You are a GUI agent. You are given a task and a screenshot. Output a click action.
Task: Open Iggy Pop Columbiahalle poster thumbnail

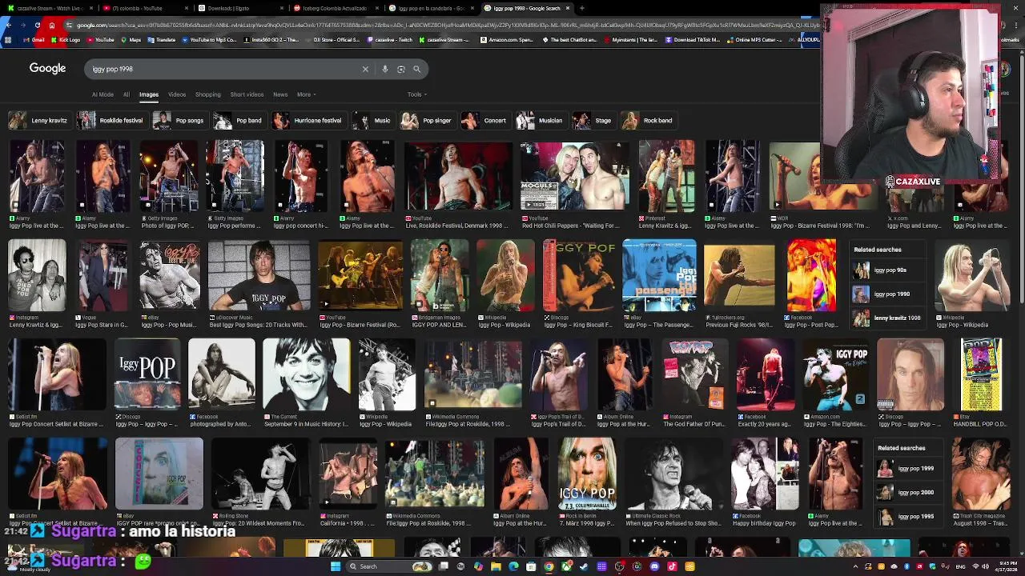pyautogui.click(x=586, y=474)
